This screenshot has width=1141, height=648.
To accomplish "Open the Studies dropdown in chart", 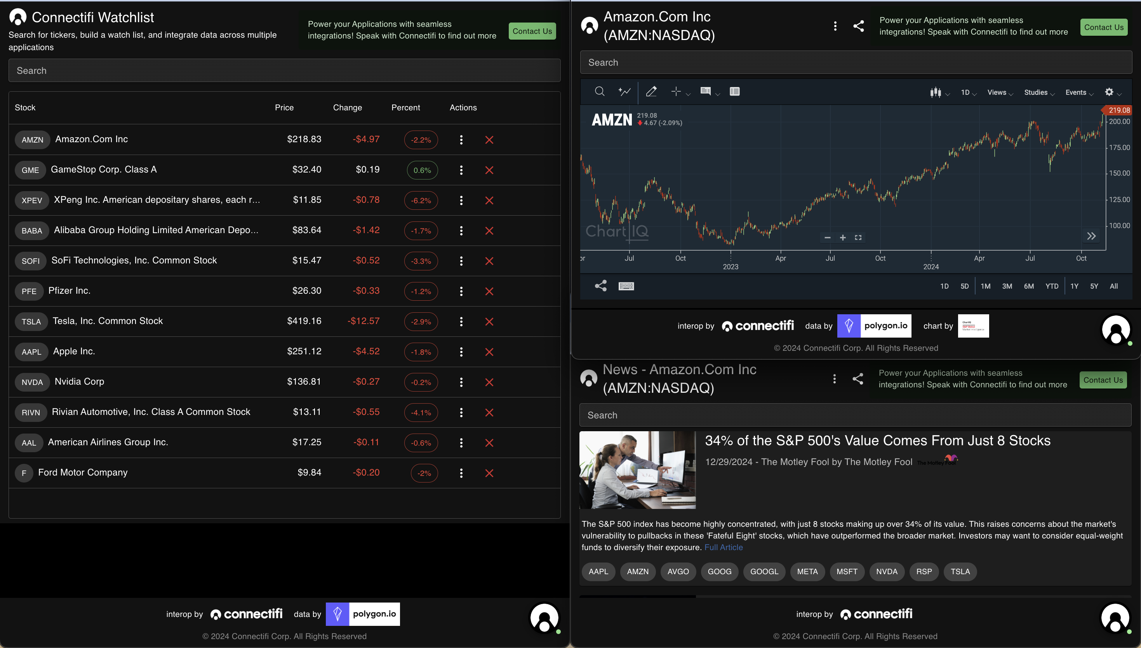I will pyautogui.click(x=1039, y=92).
